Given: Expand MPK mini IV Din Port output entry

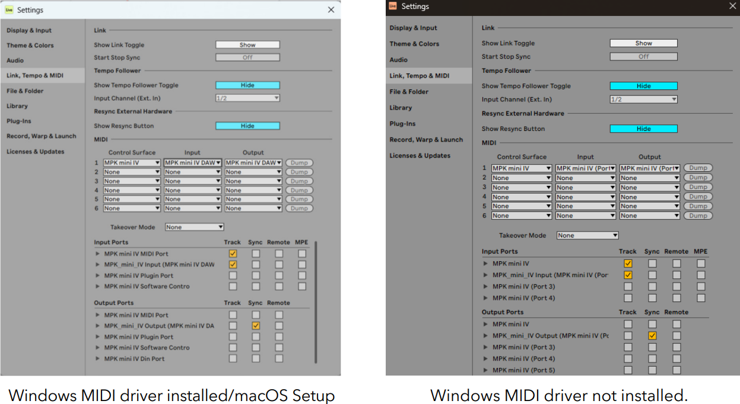Looking at the screenshot, I should (98, 358).
